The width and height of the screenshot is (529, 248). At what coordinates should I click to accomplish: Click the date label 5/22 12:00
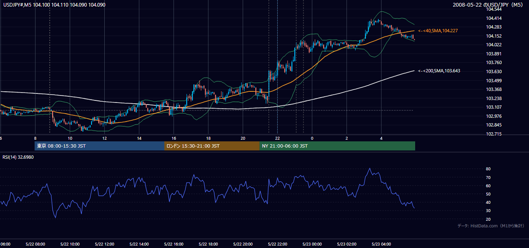point(104,244)
